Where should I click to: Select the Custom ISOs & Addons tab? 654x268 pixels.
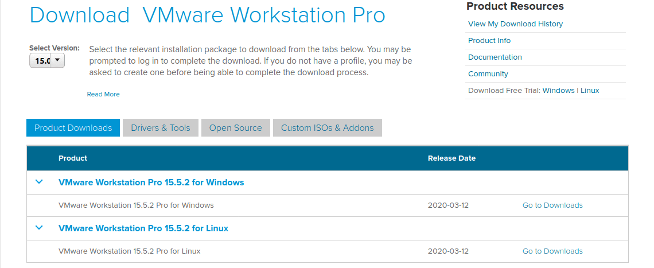coord(328,128)
